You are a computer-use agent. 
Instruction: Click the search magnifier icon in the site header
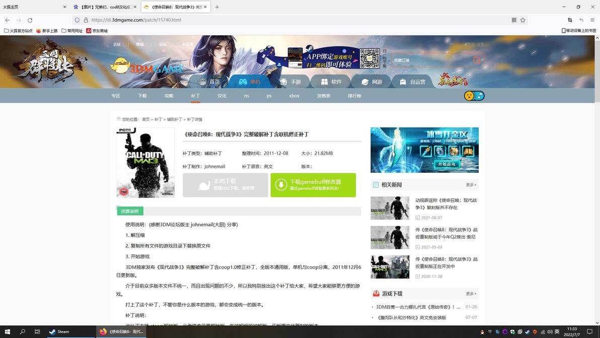coord(476,60)
